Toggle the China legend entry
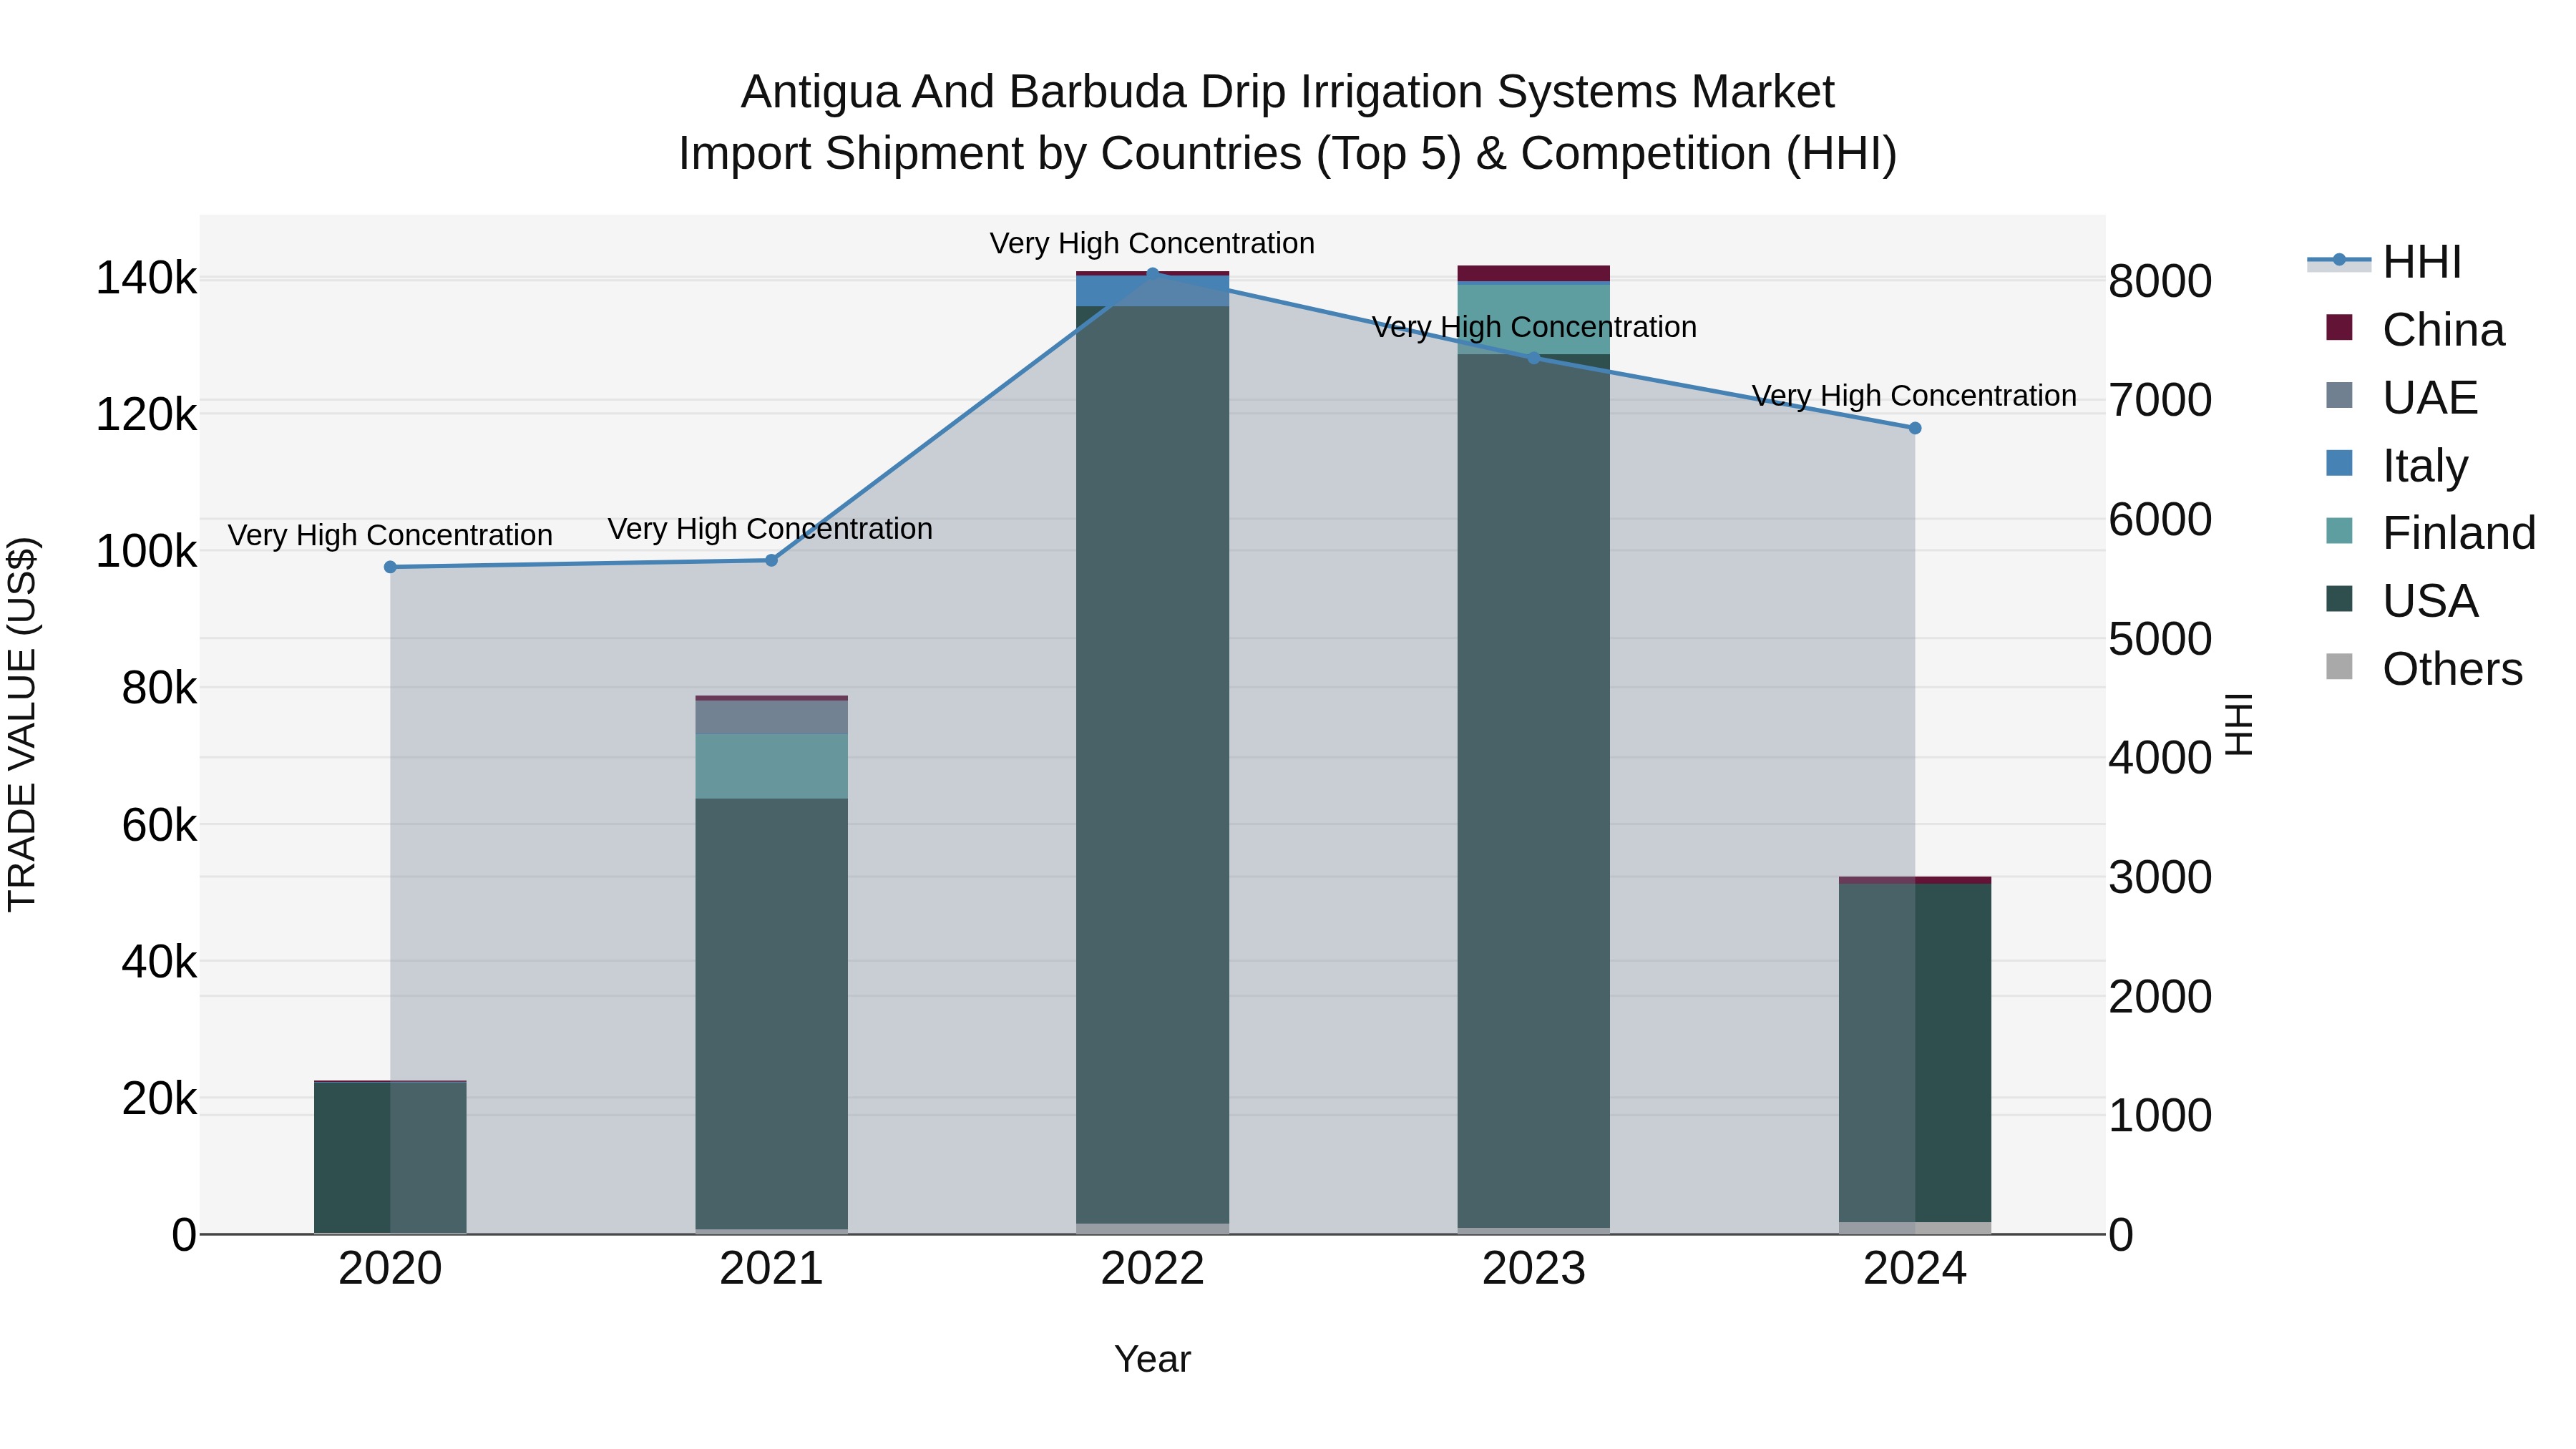The width and height of the screenshot is (2576, 1449). click(2415, 330)
